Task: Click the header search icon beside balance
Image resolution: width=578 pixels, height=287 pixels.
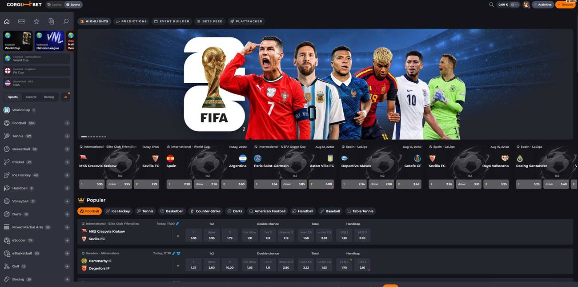Action: click(491, 4)
